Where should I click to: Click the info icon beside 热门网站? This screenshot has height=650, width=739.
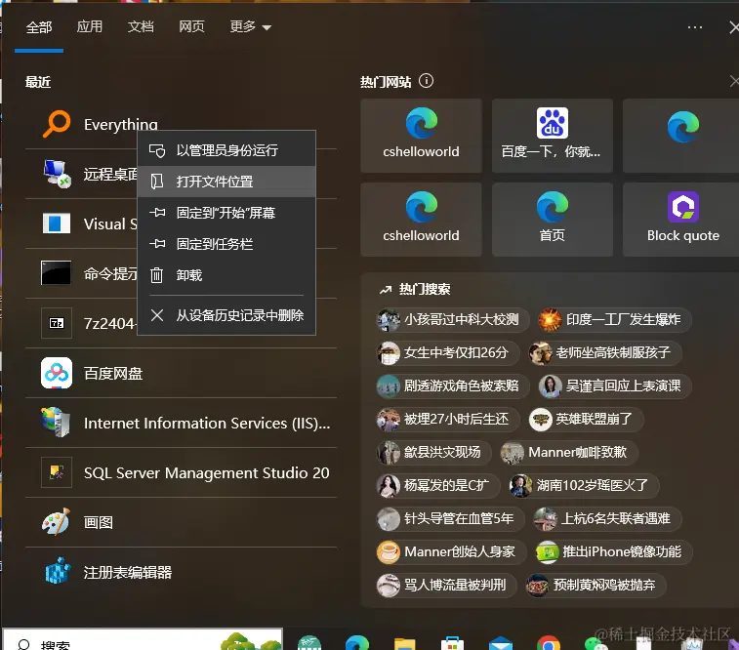click(426, 81)
